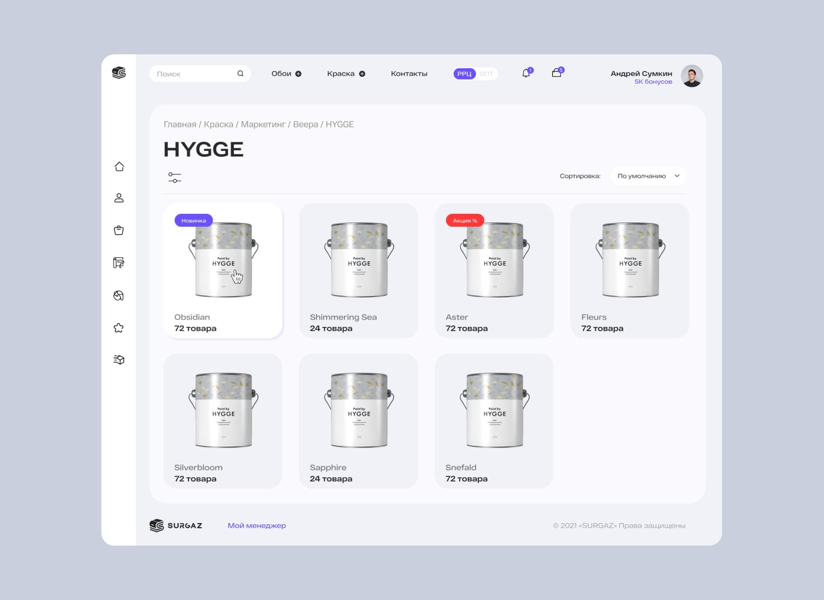Navigate to Маркетинг breadcrumb
824x600 pixels.
263,124
